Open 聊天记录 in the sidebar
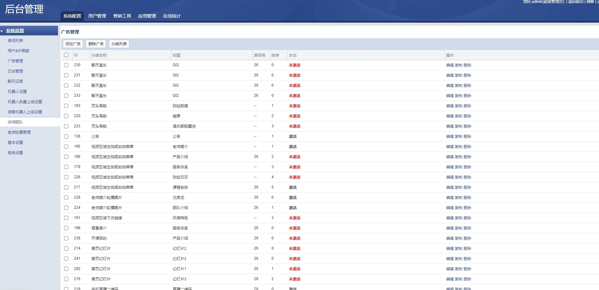The image size is (599, 290). coord(15,81)
